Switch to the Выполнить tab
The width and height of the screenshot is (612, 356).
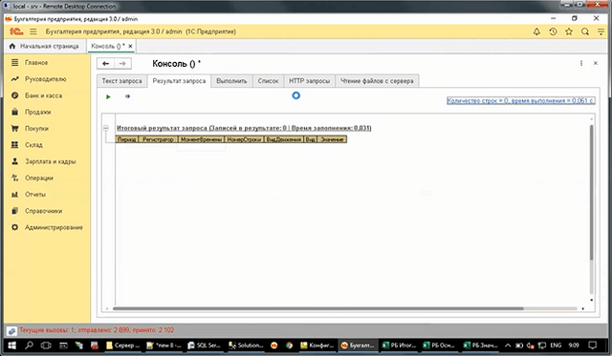tap(231, 81)
